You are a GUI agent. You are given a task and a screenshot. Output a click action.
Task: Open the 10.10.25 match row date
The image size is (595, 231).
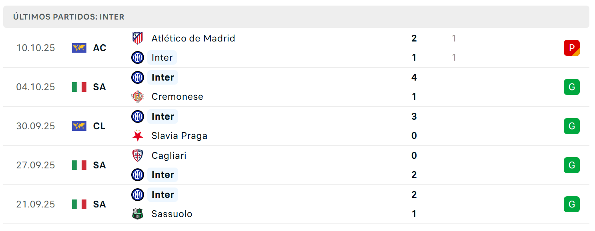pos(36,48)
